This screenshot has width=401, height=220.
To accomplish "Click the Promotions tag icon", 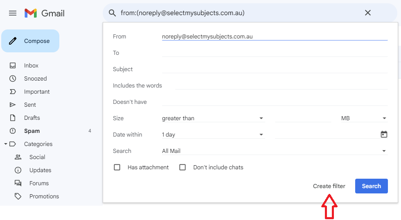I will click(18, 196).
